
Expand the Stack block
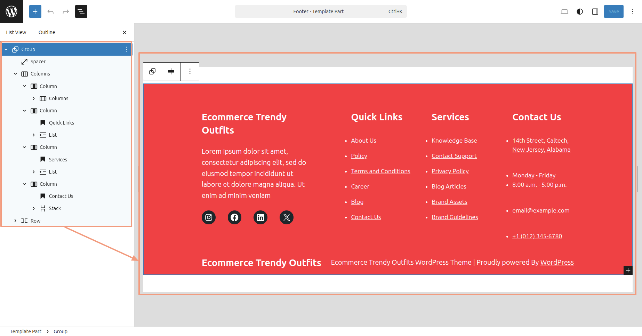(x=34, y=208)
